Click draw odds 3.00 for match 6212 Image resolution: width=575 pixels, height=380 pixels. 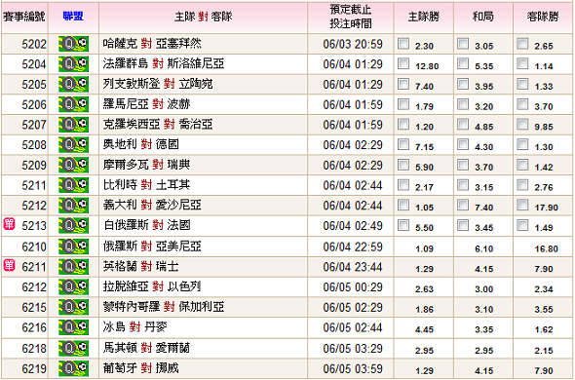(x=483, y=289)
